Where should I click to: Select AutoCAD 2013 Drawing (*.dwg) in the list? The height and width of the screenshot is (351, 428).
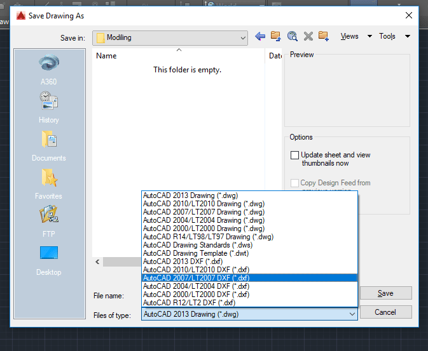249,195
